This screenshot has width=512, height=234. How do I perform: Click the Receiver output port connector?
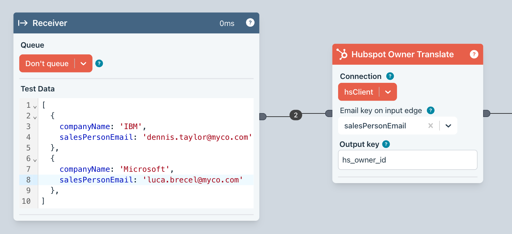point(263,116)
